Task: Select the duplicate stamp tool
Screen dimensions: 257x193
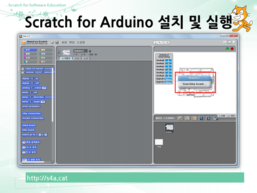Action: coord(156,42)
